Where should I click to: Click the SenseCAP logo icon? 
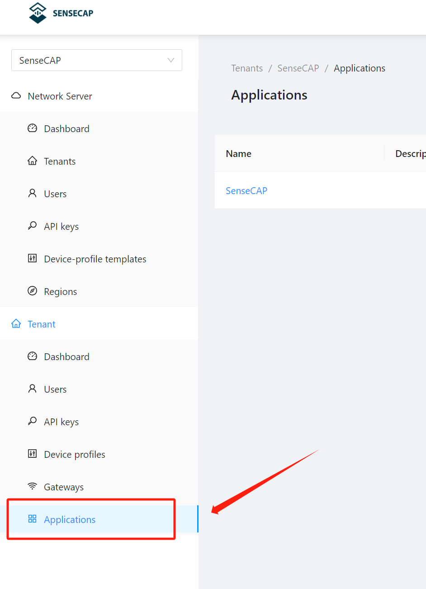38,13
